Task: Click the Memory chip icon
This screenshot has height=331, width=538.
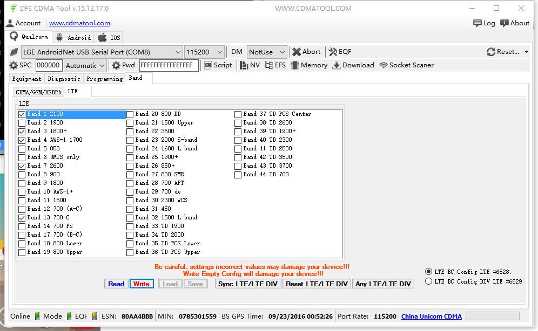Action: click(x=295, y=65)
